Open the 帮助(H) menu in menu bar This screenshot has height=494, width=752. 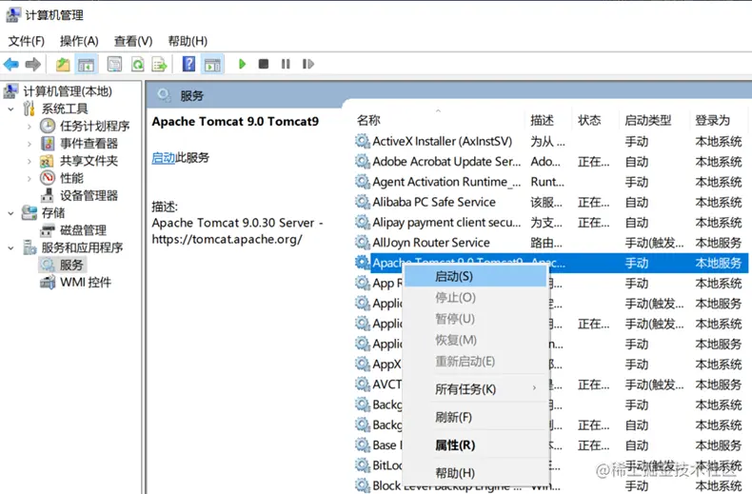click(188, 41)
